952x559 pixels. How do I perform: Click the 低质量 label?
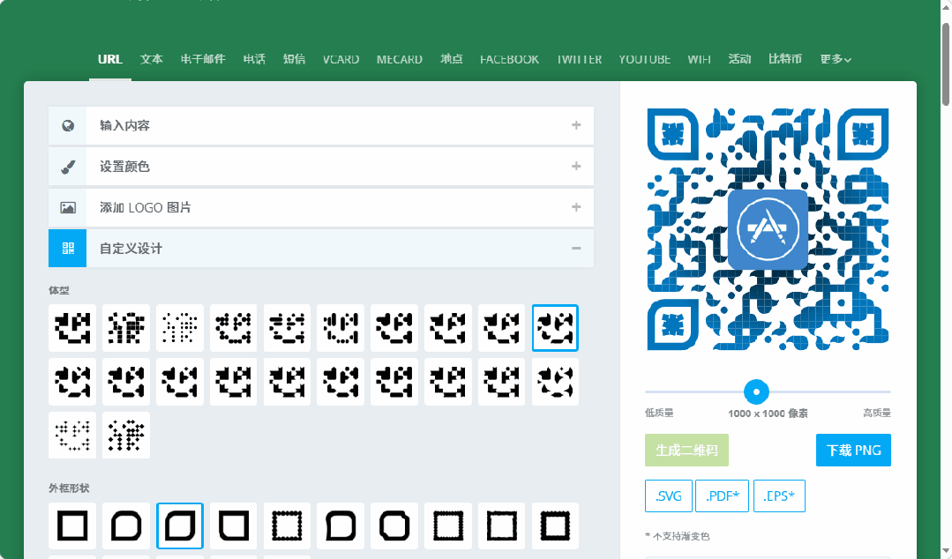click(659, 413)
